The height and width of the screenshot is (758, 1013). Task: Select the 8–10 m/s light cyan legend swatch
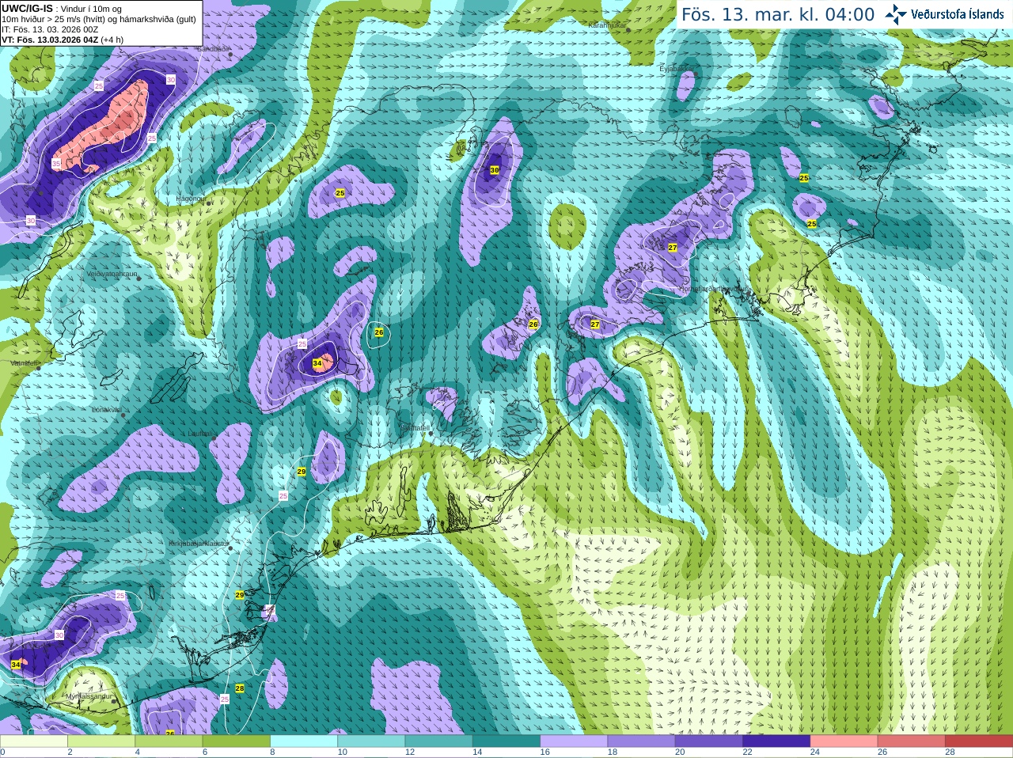(x=304, y=741)
